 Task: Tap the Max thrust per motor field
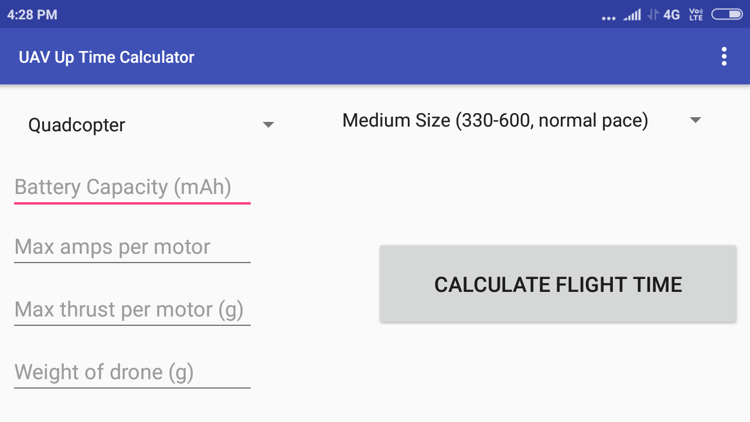point(132,309)
